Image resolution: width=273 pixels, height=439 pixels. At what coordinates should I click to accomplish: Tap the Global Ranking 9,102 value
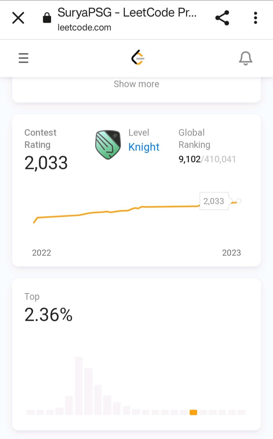[x=190, y=159]
